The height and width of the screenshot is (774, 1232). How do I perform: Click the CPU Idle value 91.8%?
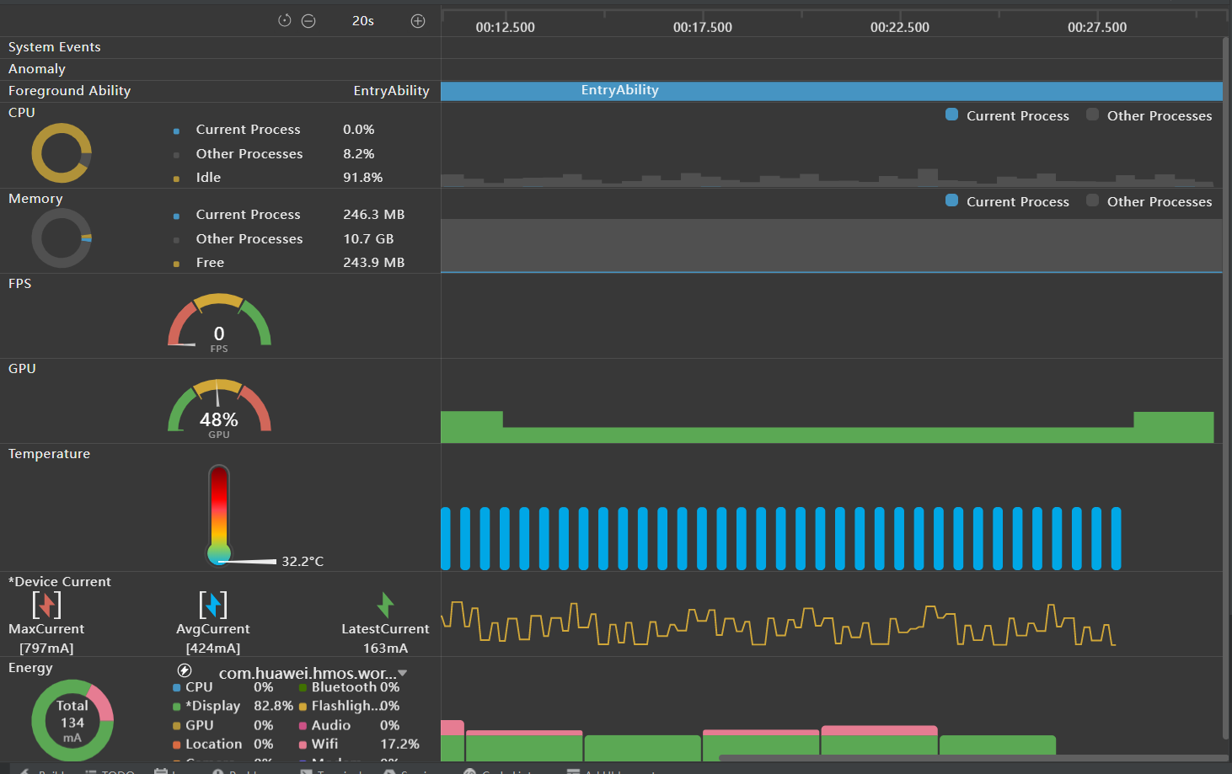click(x=362, y=178)
